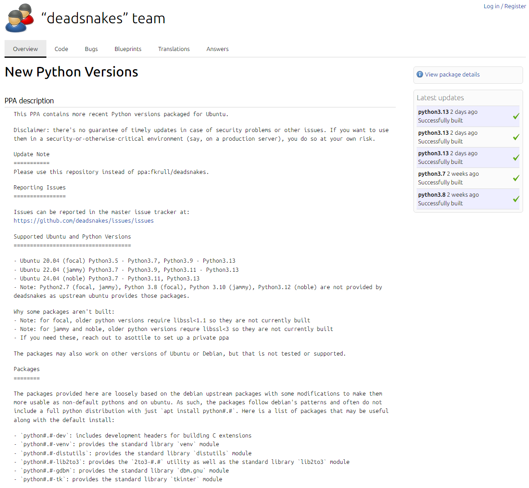Click the New Python Versions heading

71,72
